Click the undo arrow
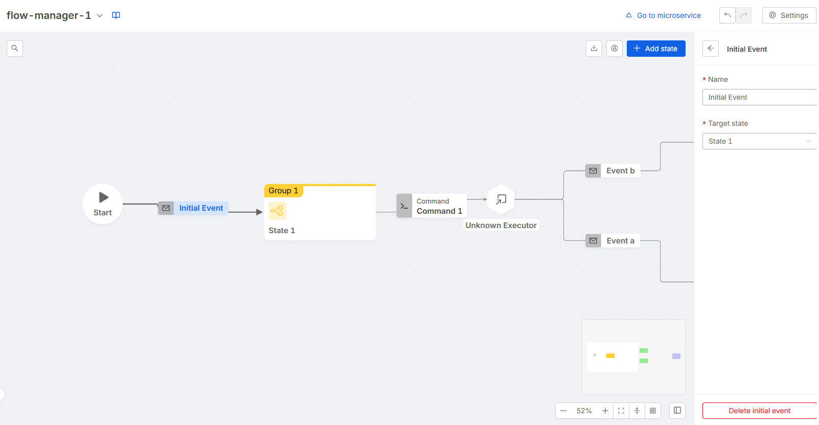819x425 pixels. 727,15
